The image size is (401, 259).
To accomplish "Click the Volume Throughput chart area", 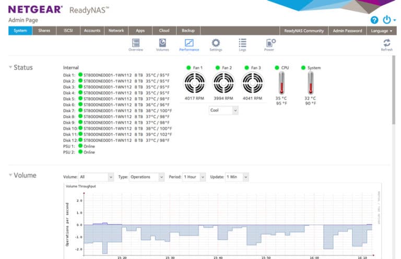I will [228, 223].
